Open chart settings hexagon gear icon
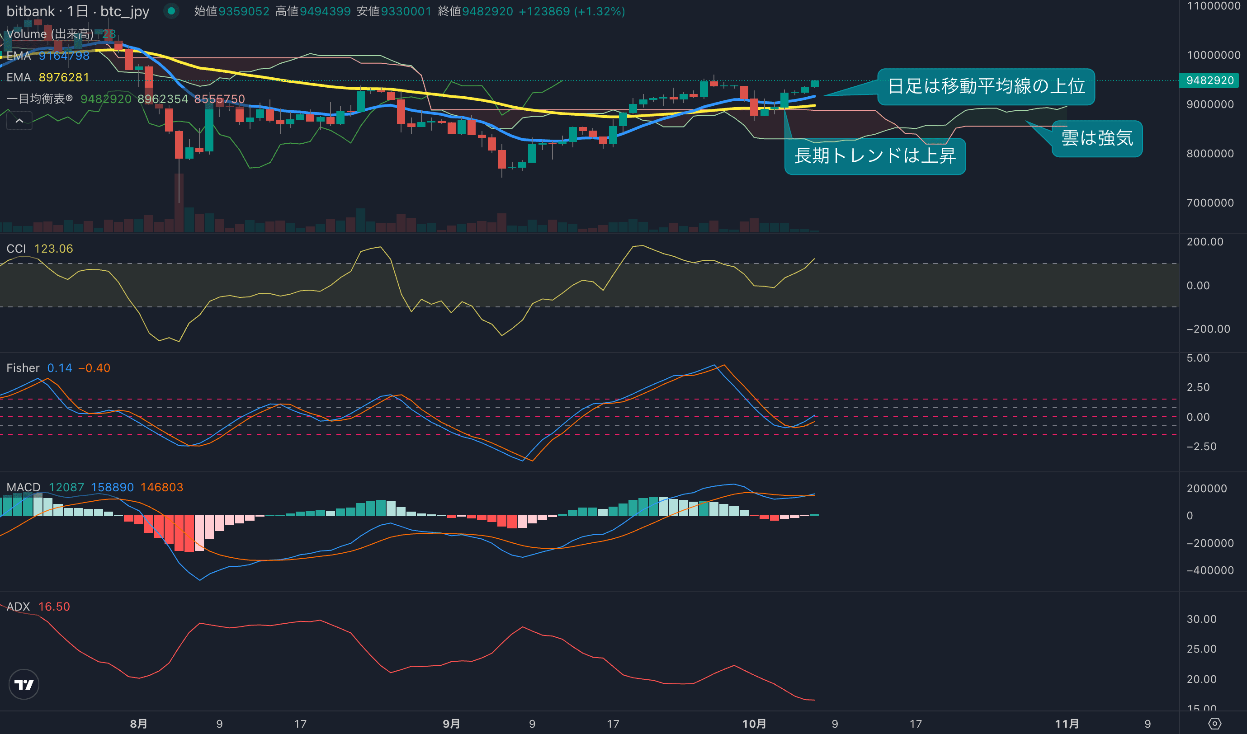This screenshot has width=1247, height=734. (1214, 724)
